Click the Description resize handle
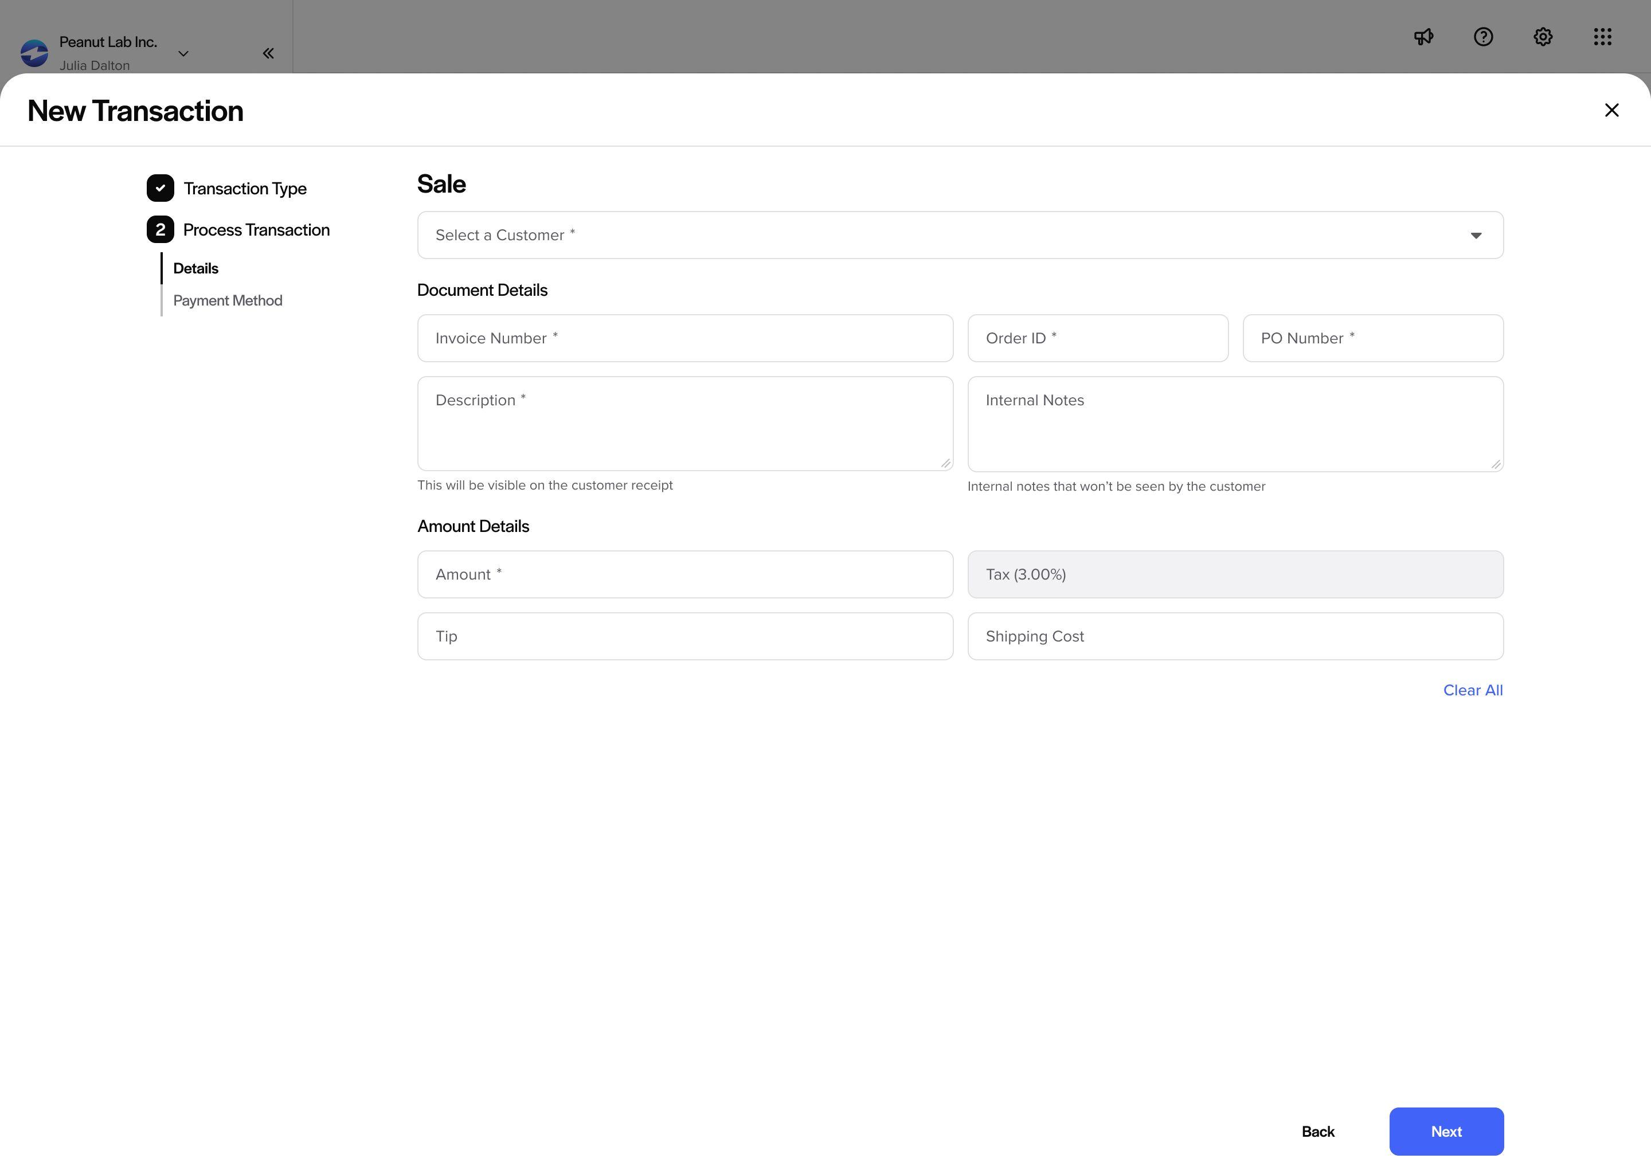Screen dimensions: 1651x1174 click(x=945, y=463)
